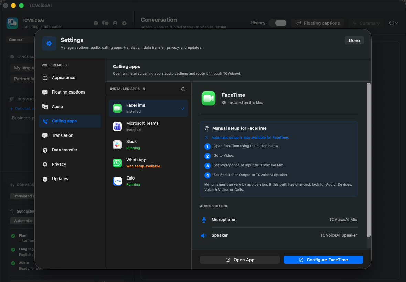
Task: Click the account profile icon in header
Action: coord(115,23)
